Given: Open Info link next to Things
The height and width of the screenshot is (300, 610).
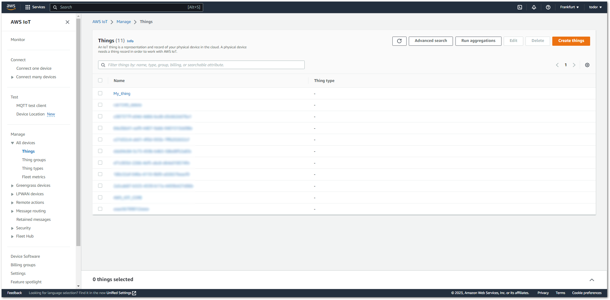Looking at the screenshot, I should pyautogui.click(x=130, y=41).
